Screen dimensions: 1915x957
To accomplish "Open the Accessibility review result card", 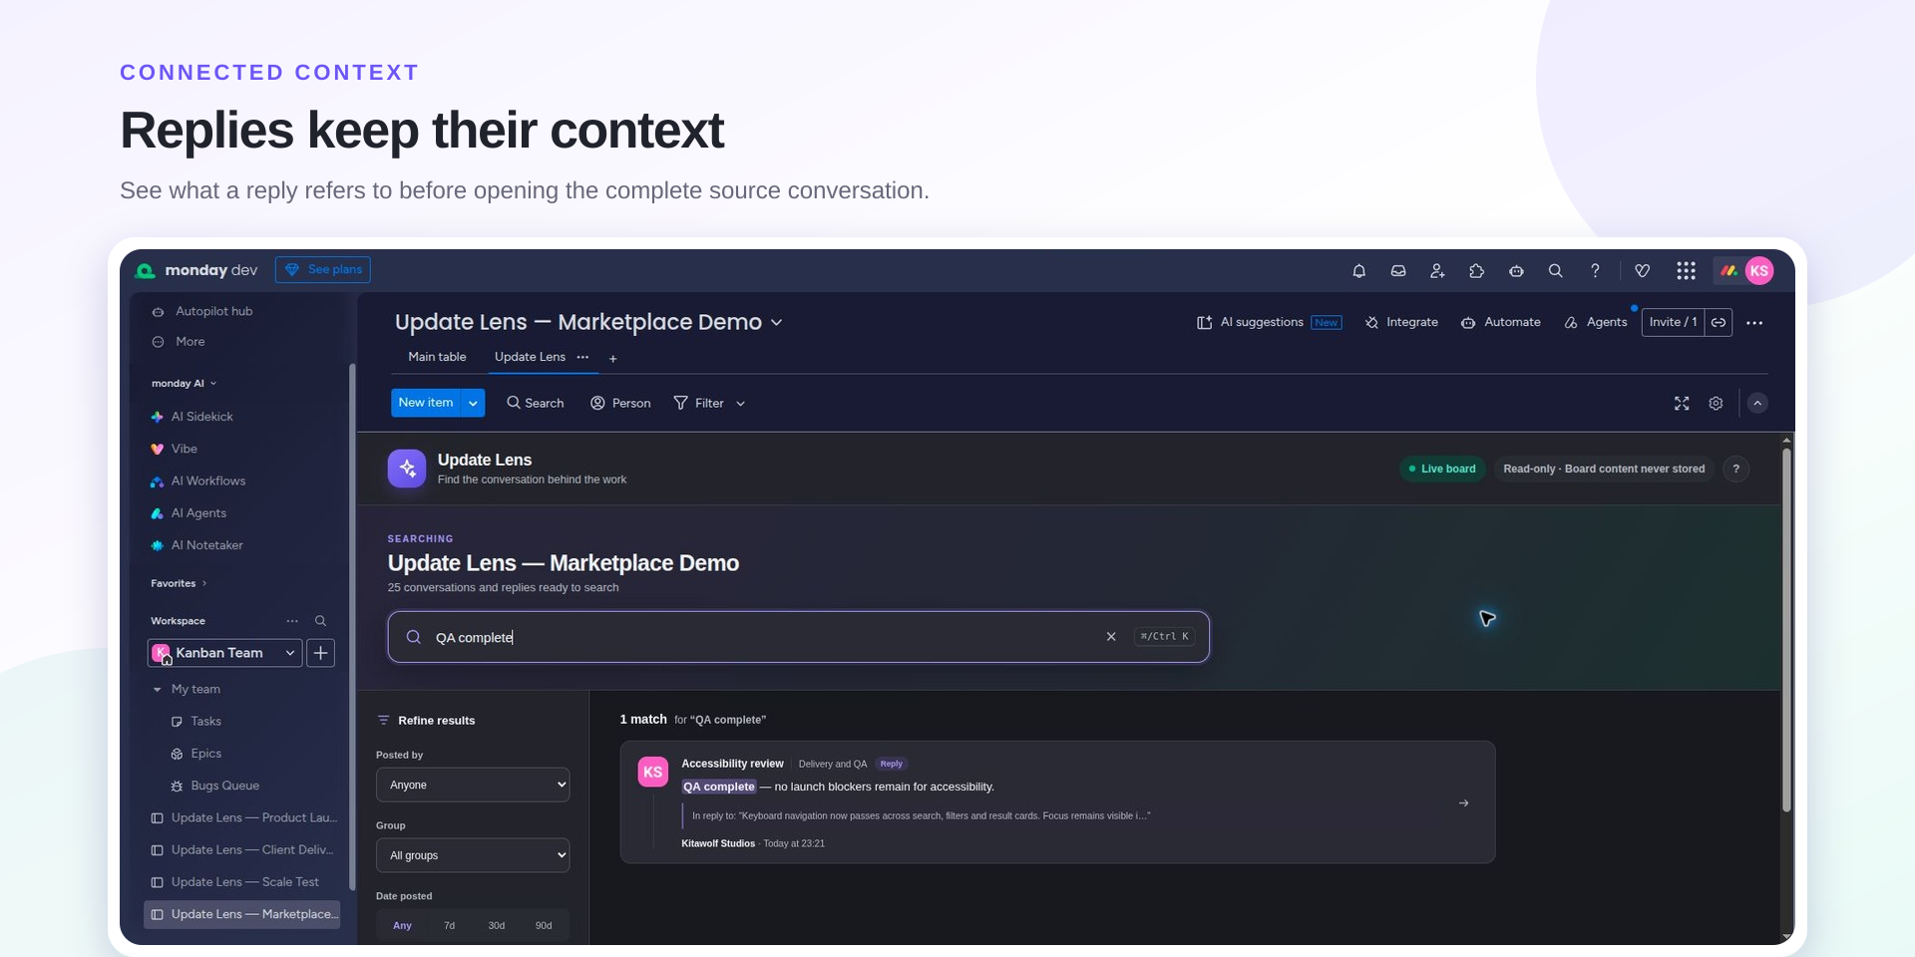I will (1057, 802).
